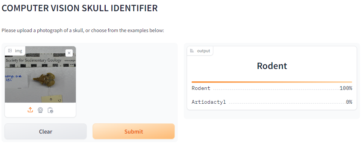
Task: Click the image icon beside img label
Action: tap(10, 51)
